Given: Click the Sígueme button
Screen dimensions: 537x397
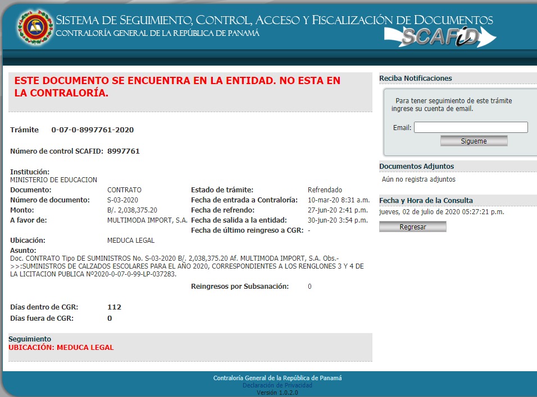Looking at the screenshot, I should click(x=474, y=141).
